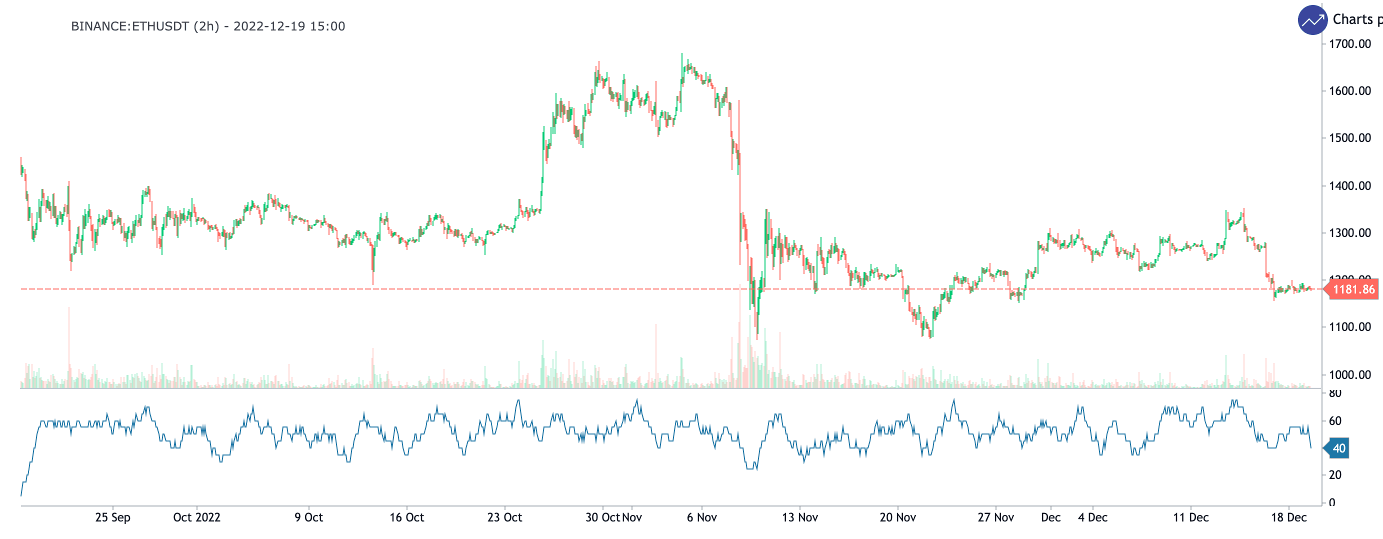Click the 6 Nov date label
Viewport: 1383px width, 539px height.
coord(701,517)
